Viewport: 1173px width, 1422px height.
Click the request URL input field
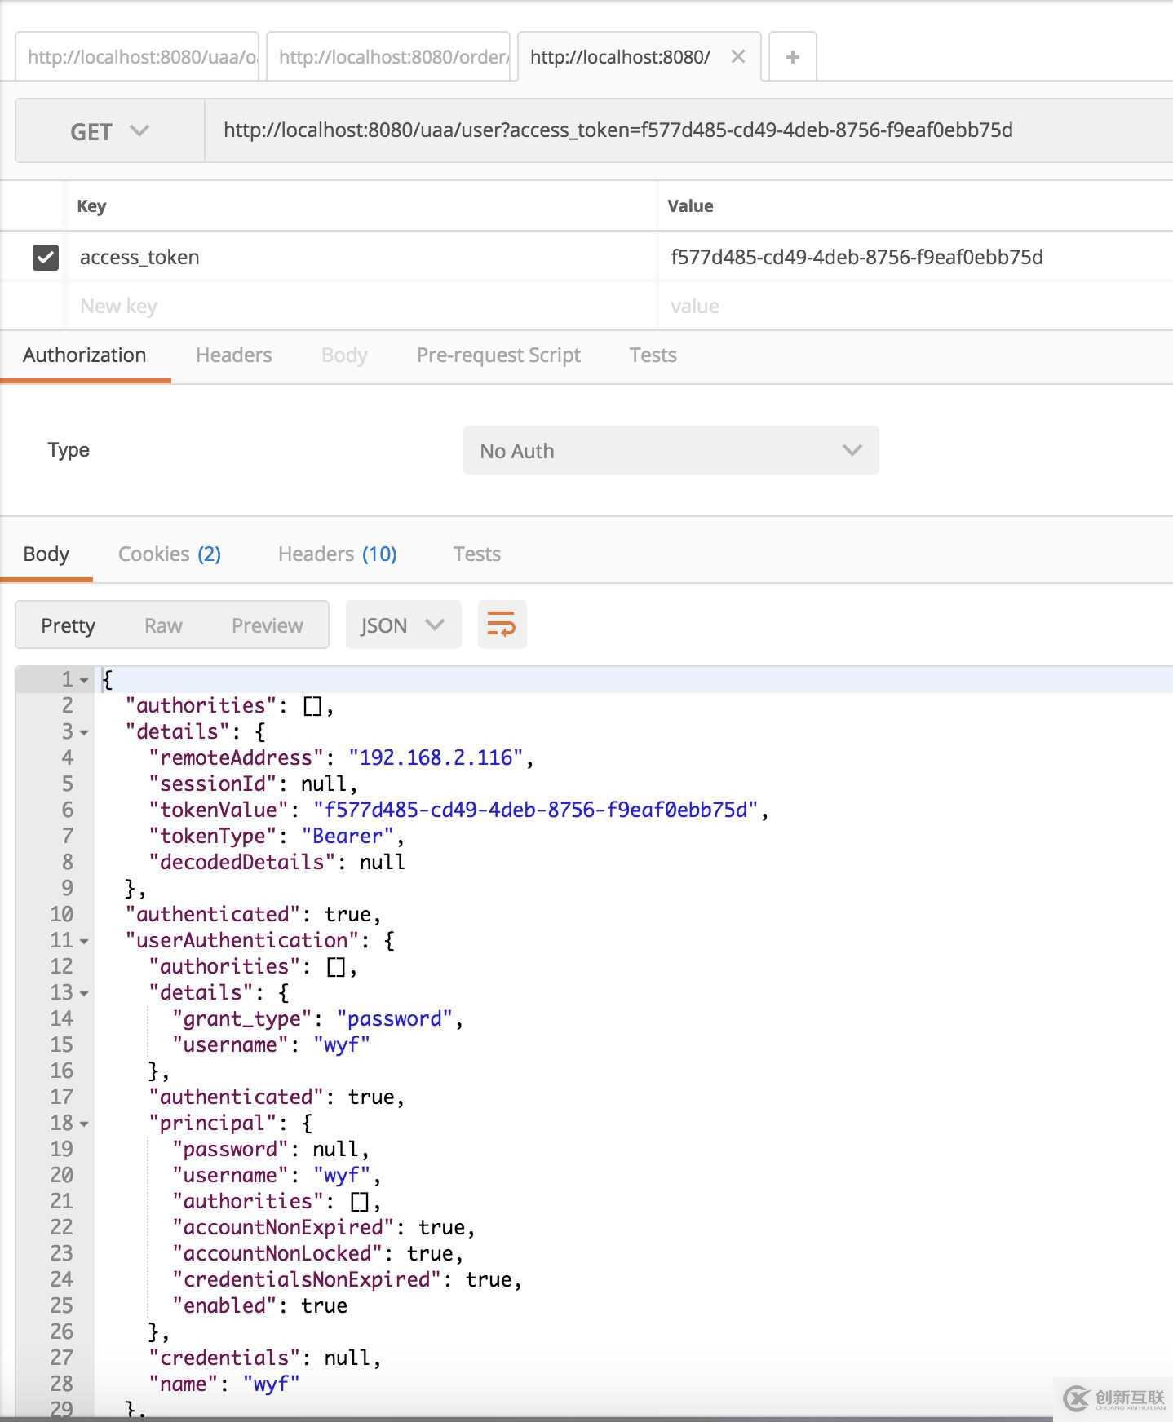[685, 130]
